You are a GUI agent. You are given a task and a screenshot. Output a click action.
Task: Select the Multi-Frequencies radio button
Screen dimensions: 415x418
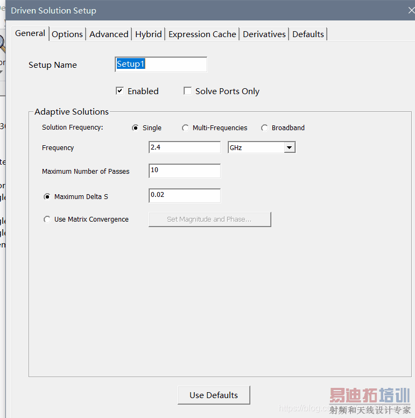(185, 128)
